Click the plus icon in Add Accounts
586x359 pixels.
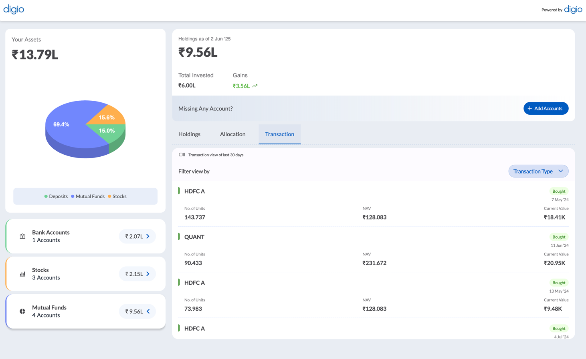529,108
